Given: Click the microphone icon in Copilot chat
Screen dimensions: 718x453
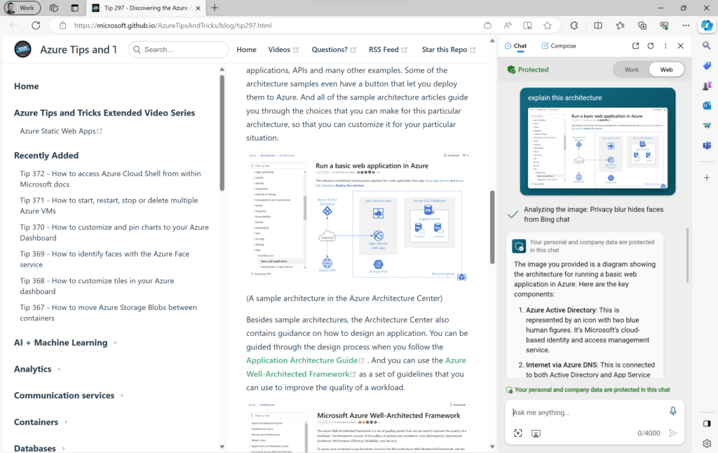Looking at the screenshot, I should tap(673, 412).
